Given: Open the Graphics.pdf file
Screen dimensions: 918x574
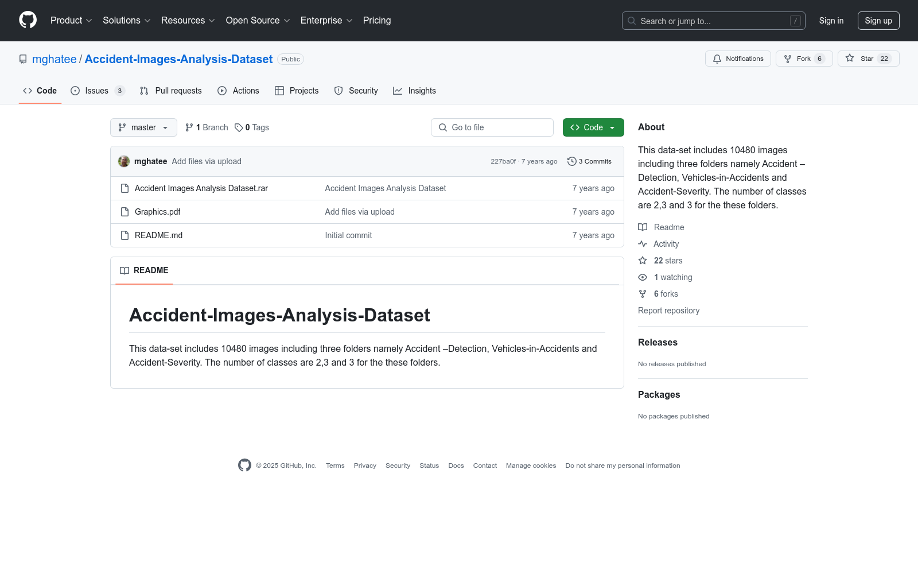Looking at the screenshot, I should (158, 212).
